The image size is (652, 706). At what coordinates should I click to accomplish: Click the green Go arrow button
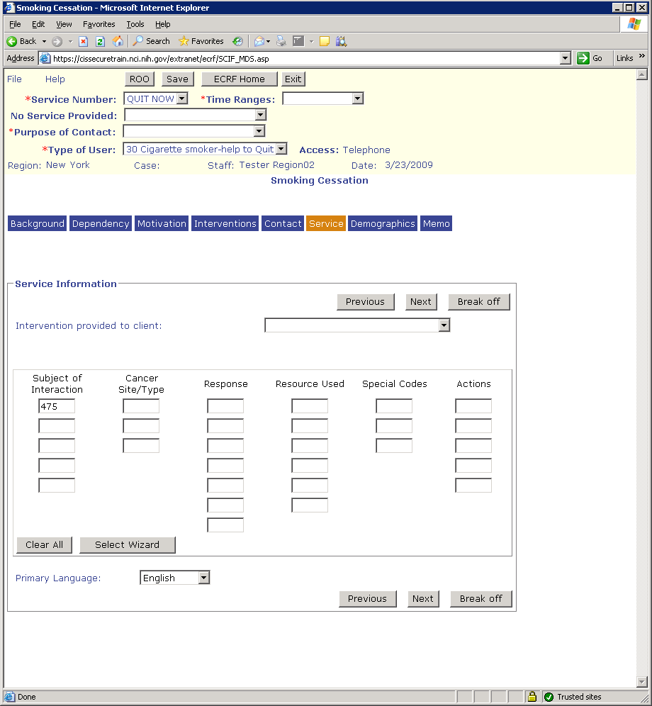[x=583, y=58]
